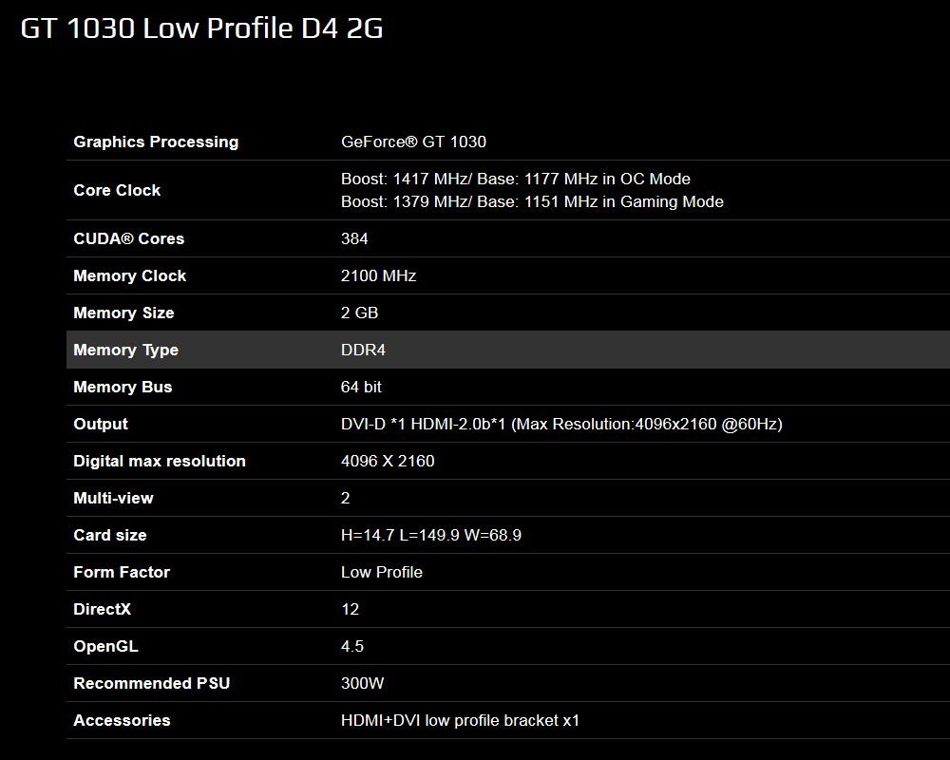This screenshot has height=760, width=950.
Task: Click the DirectX value 12
Action: point(351,609)
